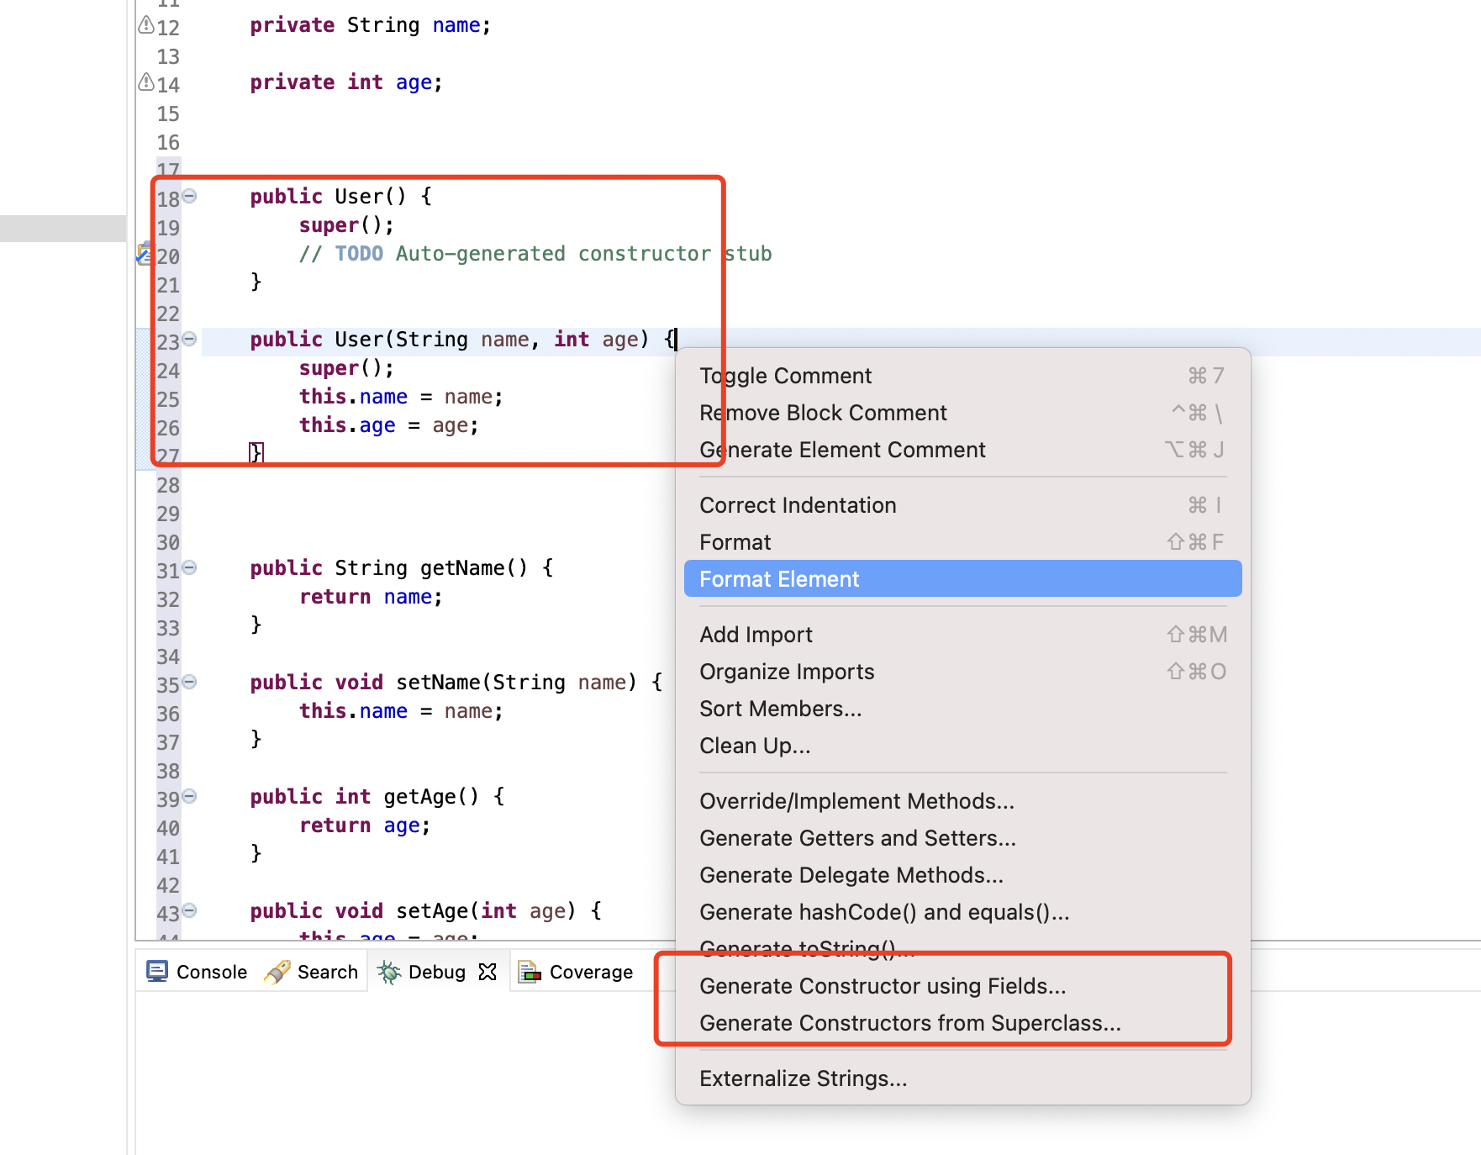Open Clean Up dialog

tap(962, 746)
